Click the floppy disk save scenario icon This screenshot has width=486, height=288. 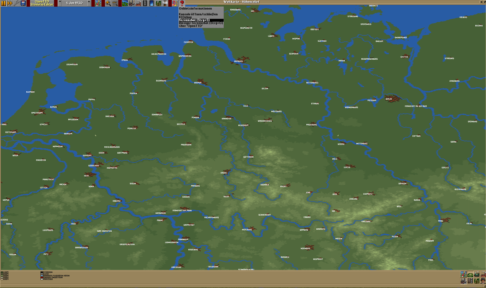[x=23, y=3]
